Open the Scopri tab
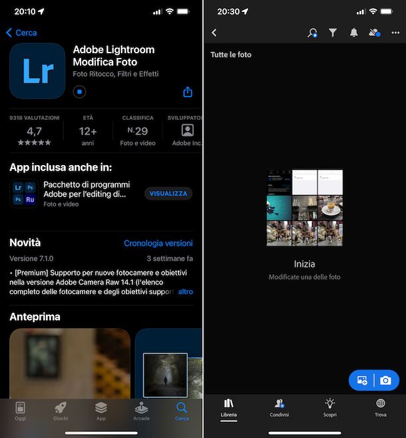The image size is (406, 438). (329, 408)
